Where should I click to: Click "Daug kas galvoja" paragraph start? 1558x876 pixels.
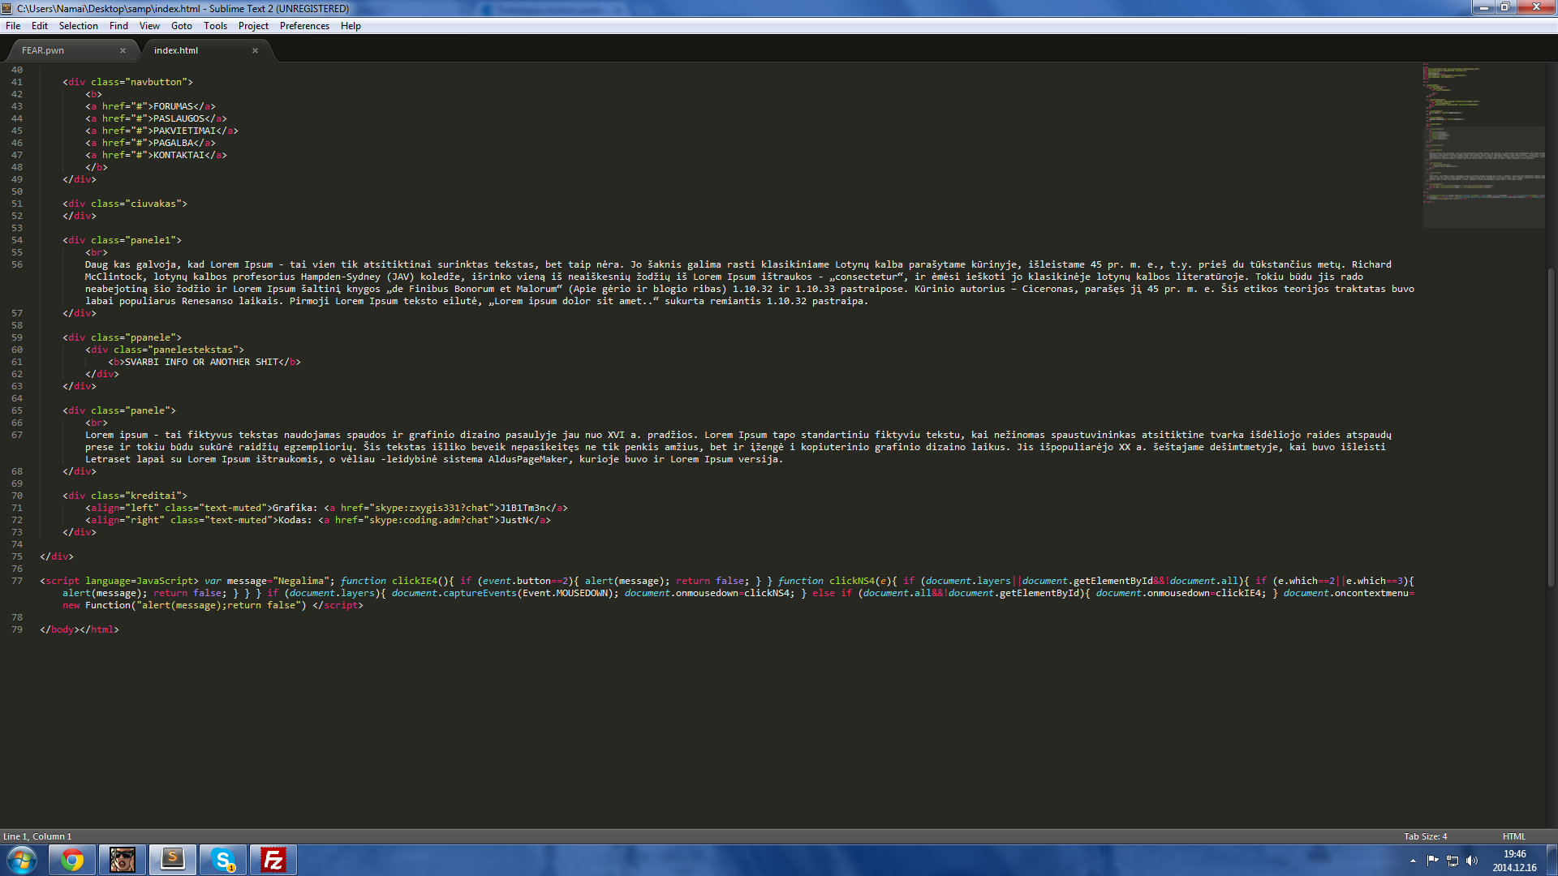pyautogui.click(x=131, y=264)
